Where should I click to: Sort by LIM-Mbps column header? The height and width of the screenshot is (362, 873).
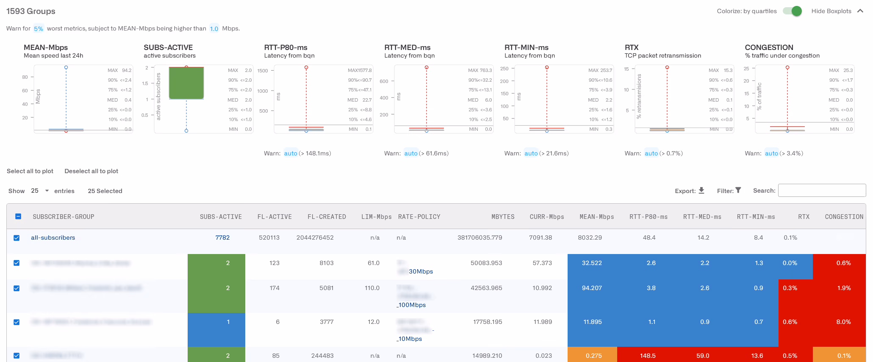[x=377, y=217]
